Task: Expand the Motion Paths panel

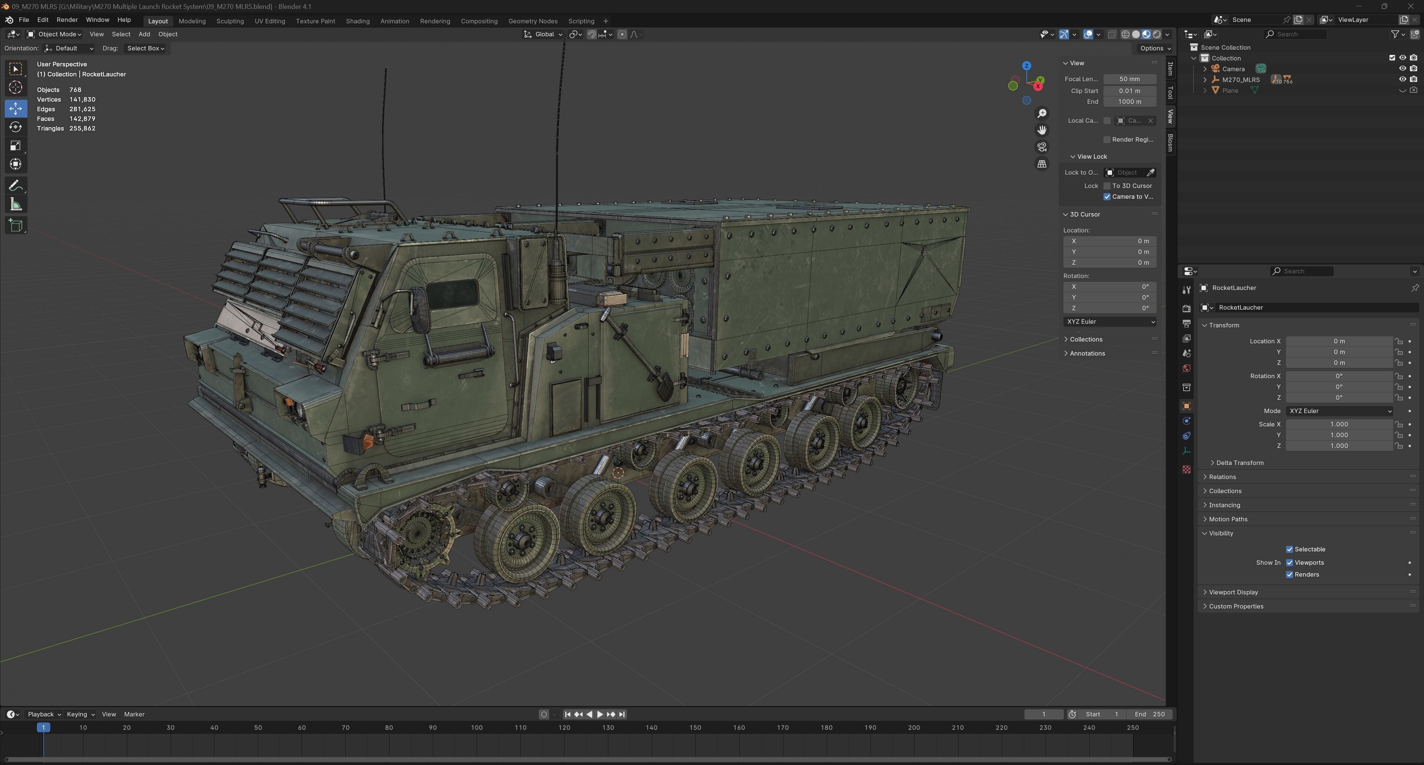Action: (1228, 519)
